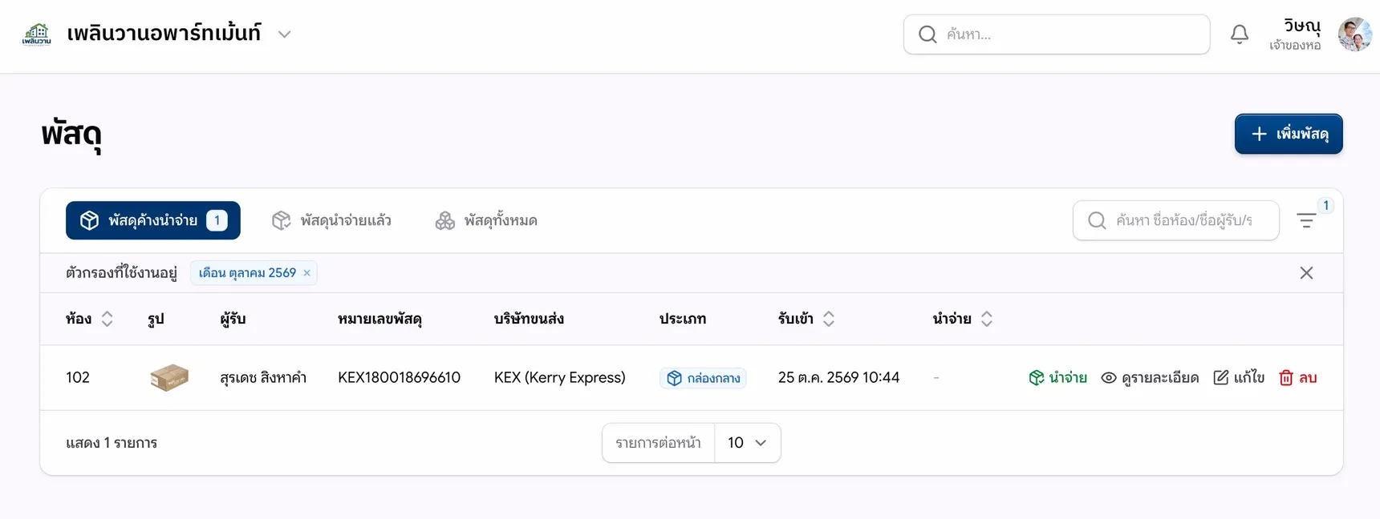Open the รายการต่อหน้า 10 dropdown

(x=747, y=443)
